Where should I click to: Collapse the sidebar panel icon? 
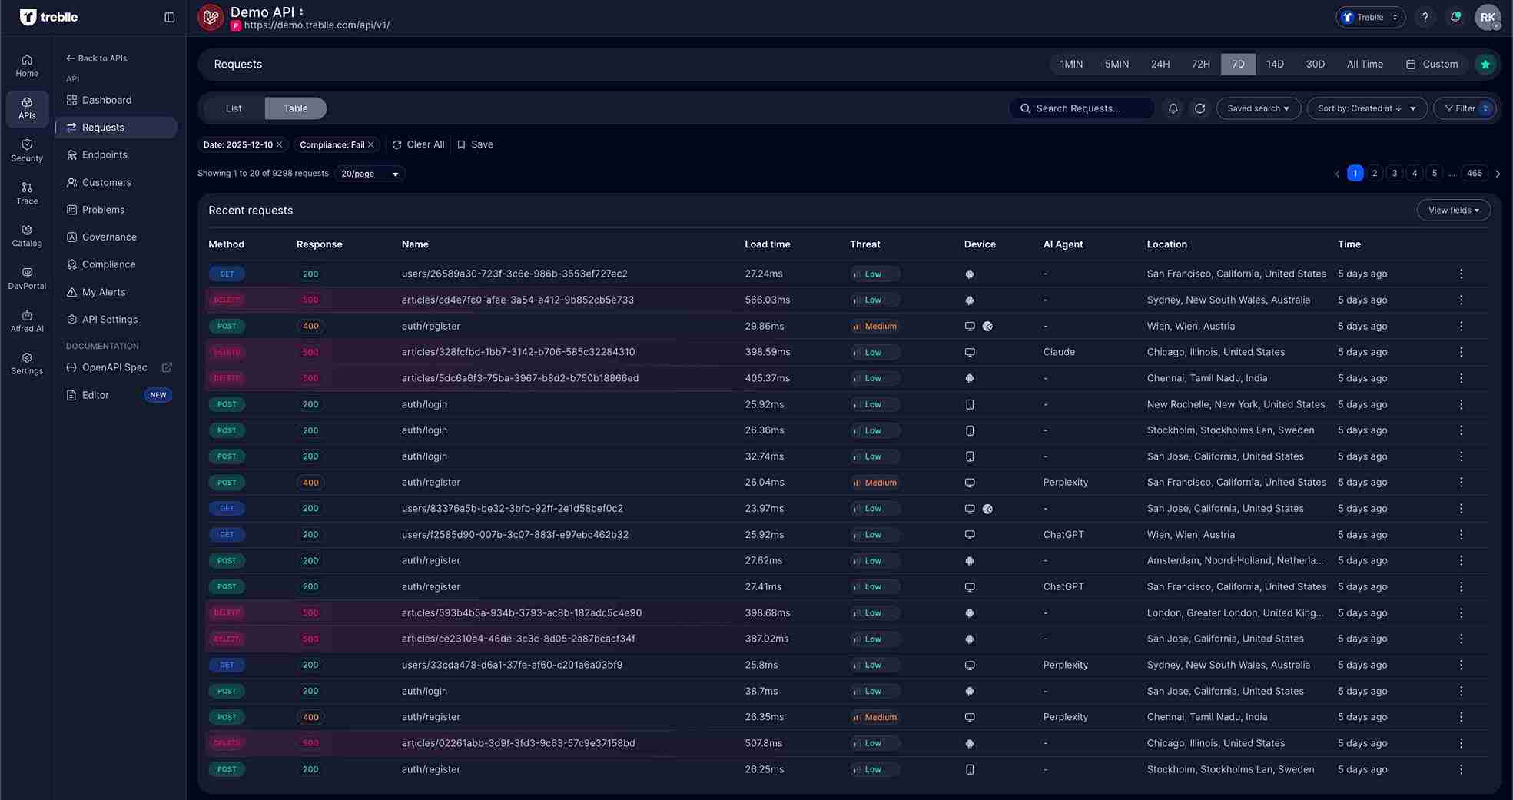click(x=170, y=17)
